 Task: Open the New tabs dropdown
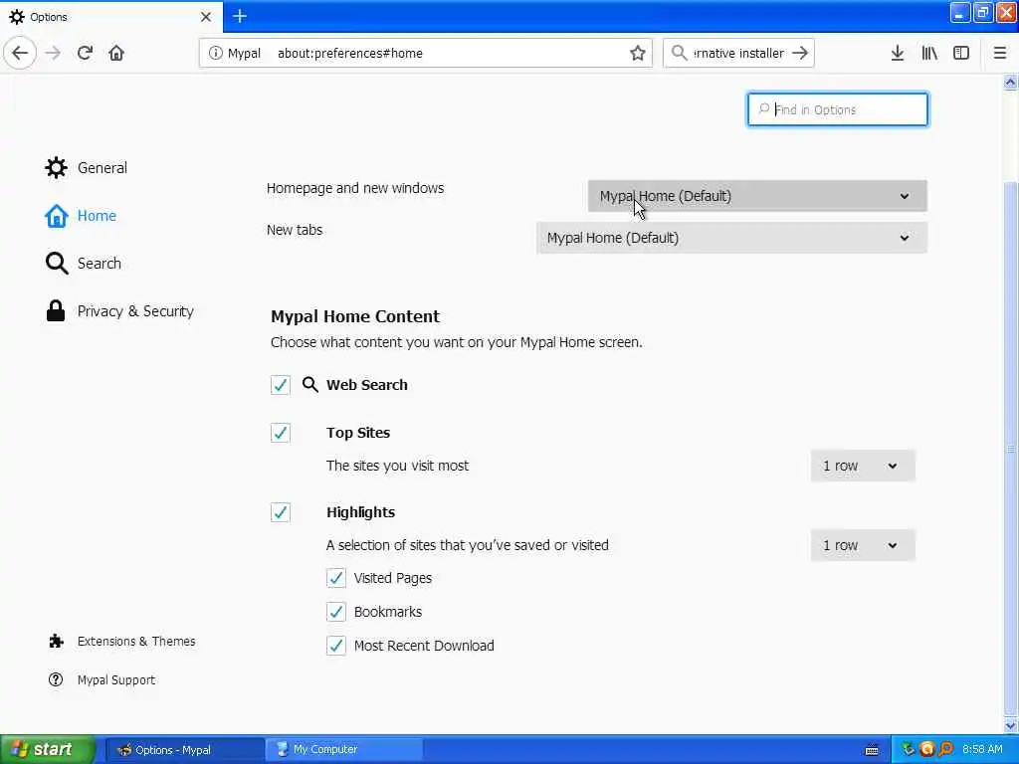[731, 238]
